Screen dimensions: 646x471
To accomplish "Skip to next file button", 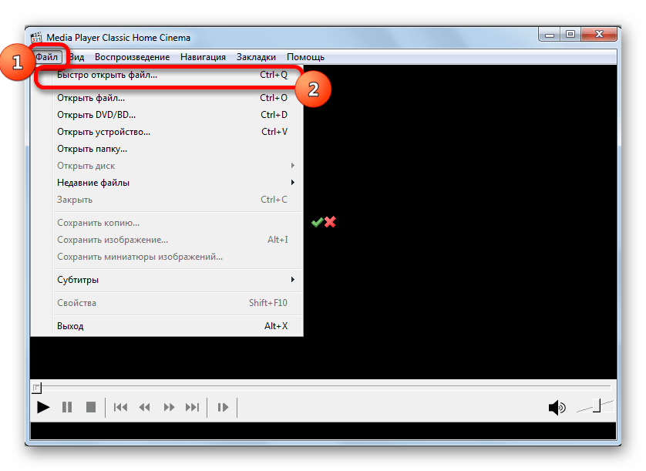I will coord(193,408).
